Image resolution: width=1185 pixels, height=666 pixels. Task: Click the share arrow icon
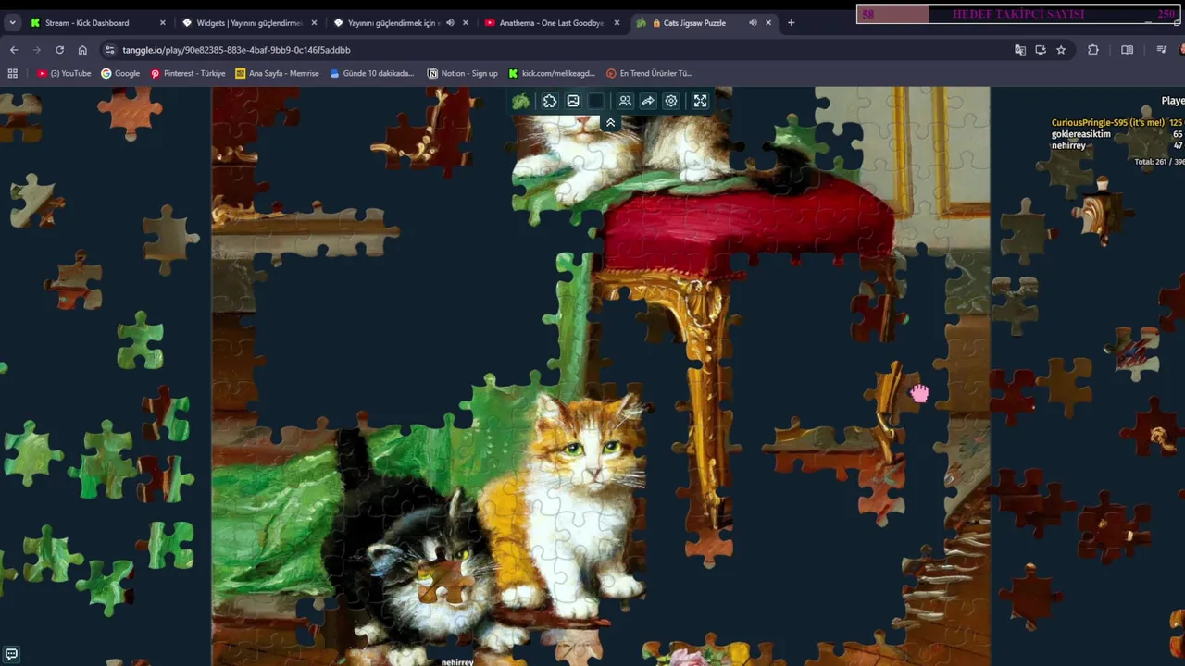648,101
